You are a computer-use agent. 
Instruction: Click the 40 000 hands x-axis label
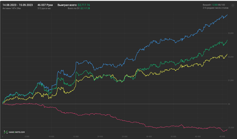coord(197,137)
